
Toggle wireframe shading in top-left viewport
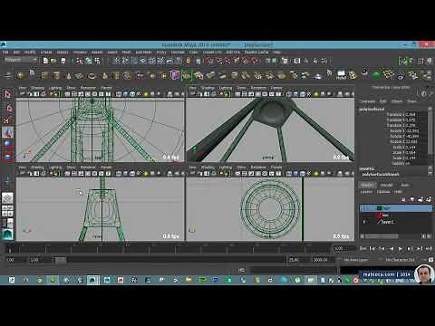point(119,94)
